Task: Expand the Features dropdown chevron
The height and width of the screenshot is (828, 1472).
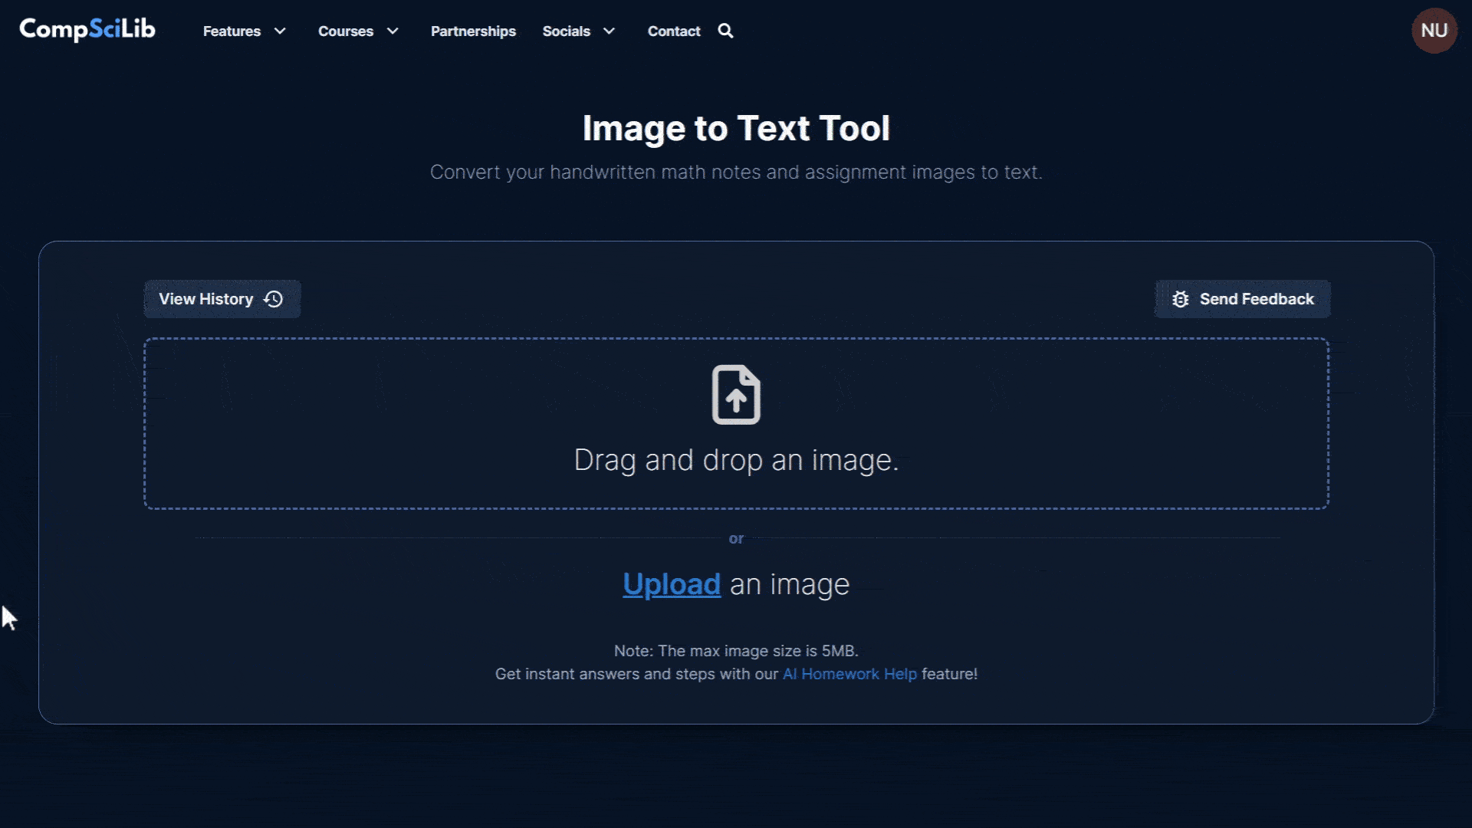Action: [280, 31]
